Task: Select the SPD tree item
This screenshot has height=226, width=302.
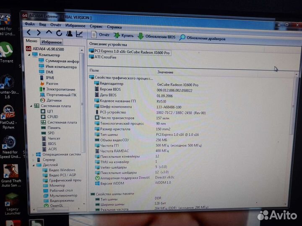Action: pos(48,133)
